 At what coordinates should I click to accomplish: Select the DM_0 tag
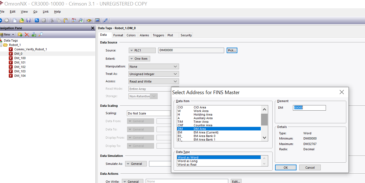(x=18, y=54)
